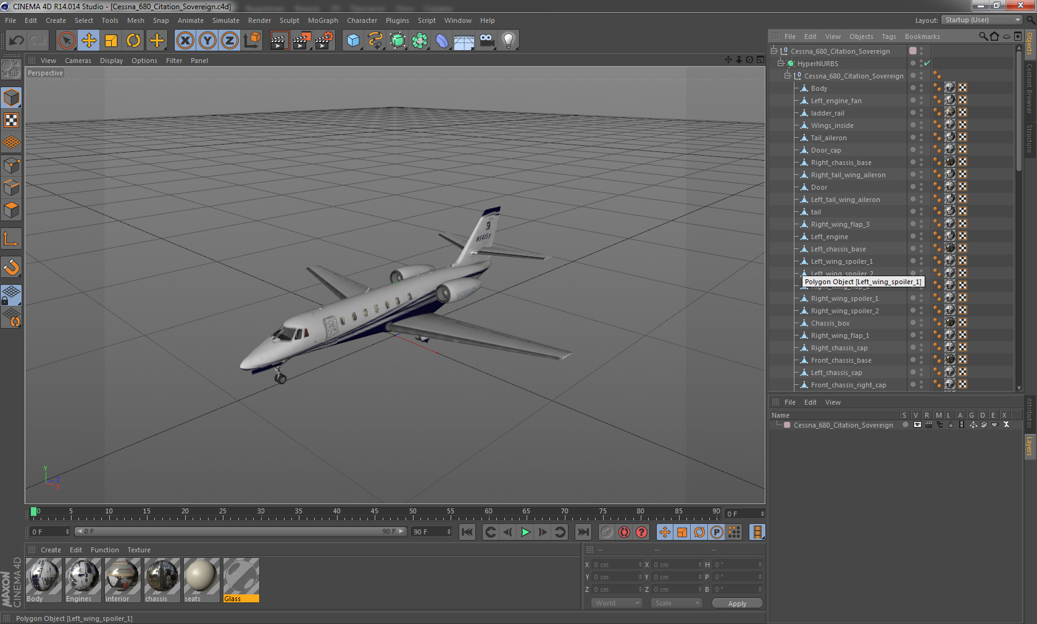Open the Array modeling objects
1037x624 pixels.
tap(420, 41)
